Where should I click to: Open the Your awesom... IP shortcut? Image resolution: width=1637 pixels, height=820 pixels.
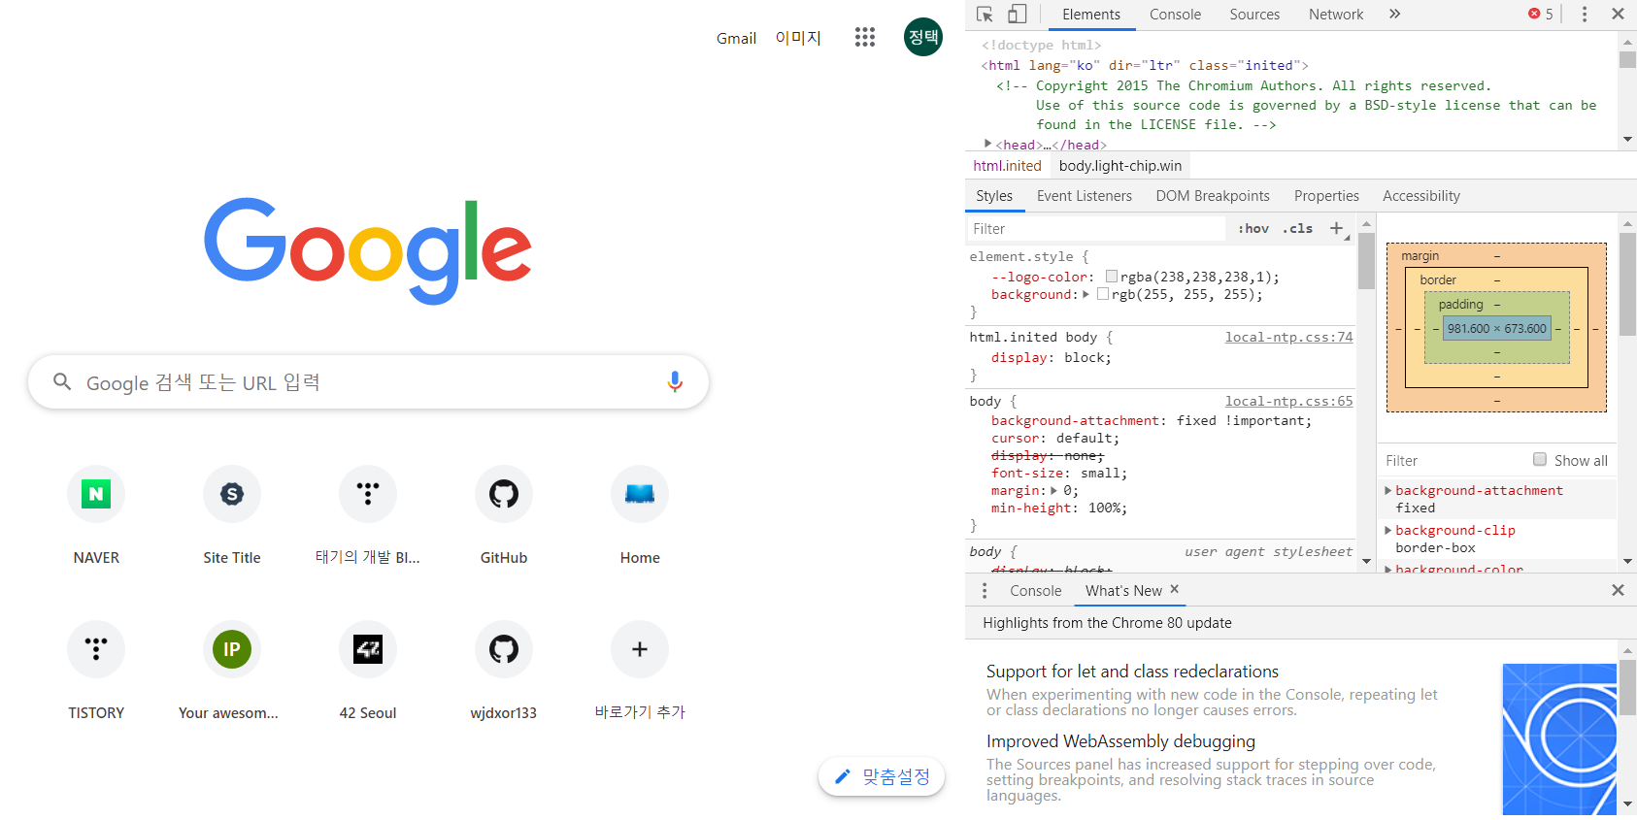pyautogui.click(x=232, y=649)
